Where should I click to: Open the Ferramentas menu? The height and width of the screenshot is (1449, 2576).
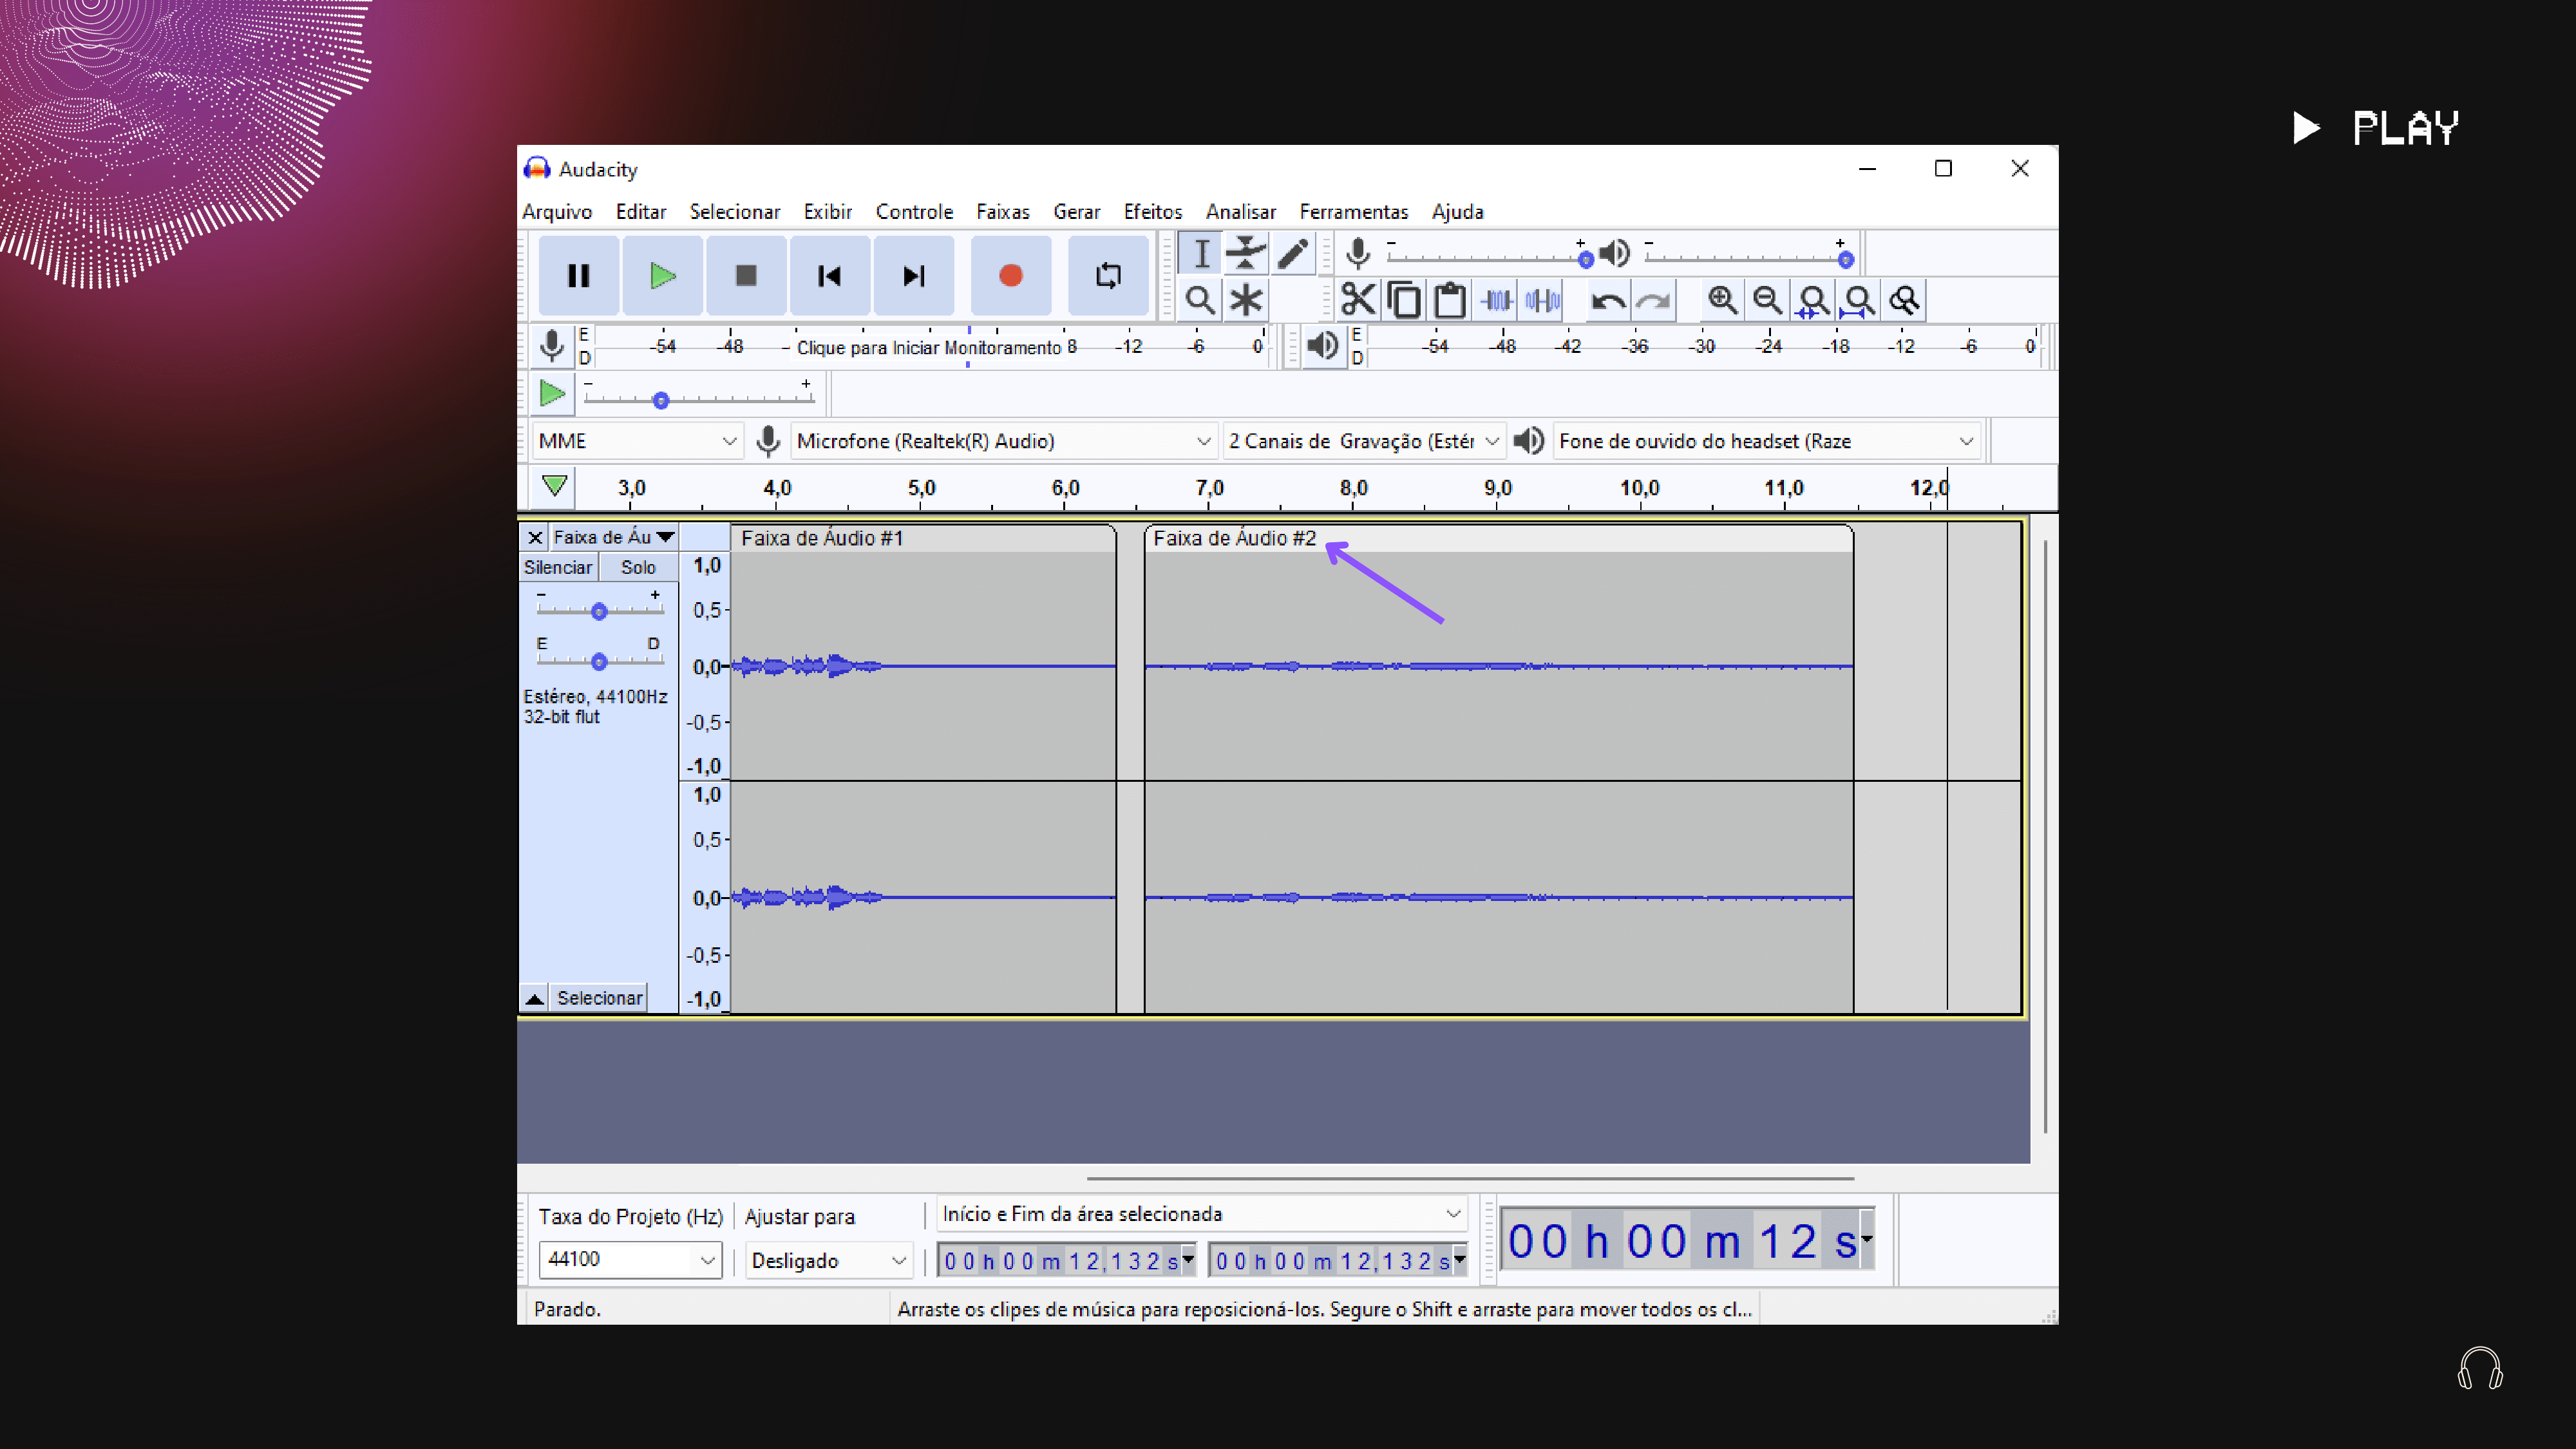pos(1353,212)
